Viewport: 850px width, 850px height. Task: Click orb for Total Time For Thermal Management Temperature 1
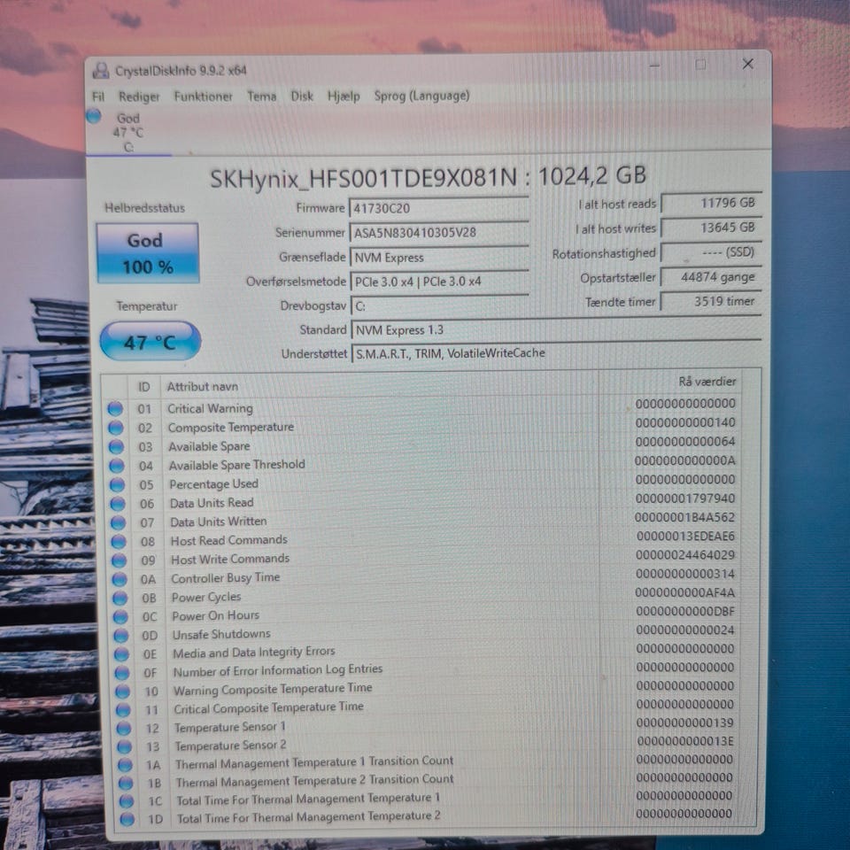pyautogui.click(x=127, y=801)
